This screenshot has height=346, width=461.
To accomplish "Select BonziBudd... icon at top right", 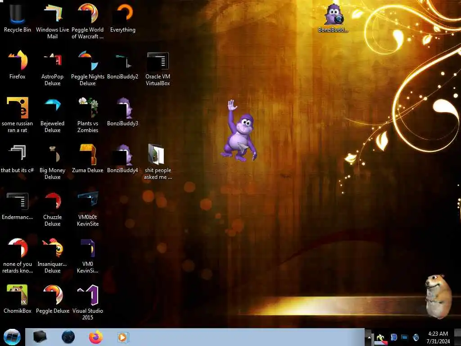I will [333, 18].
